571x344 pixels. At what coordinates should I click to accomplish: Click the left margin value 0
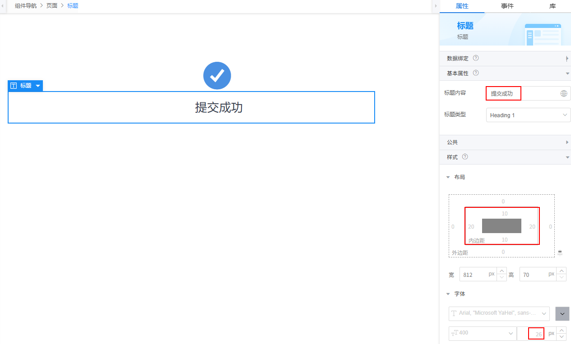[453, 226]
